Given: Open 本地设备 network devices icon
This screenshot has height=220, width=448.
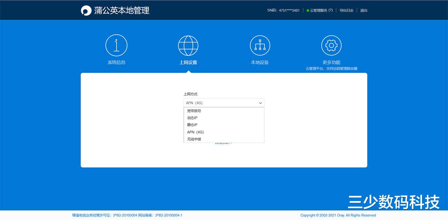Looking at the screenshot, I should point(260,45).
